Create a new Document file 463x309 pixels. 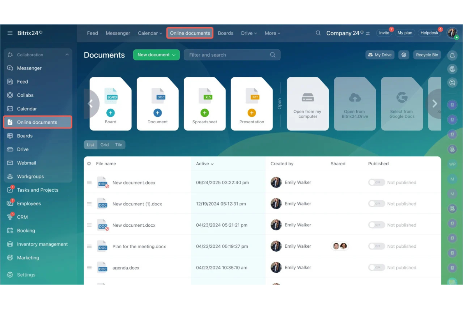[x=158, y=104]
